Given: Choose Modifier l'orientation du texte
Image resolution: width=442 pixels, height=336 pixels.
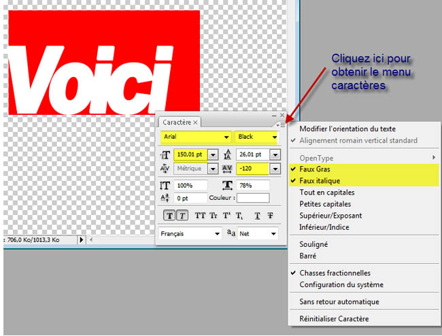Looking at the screenshot, I should (x=364, y=129).
